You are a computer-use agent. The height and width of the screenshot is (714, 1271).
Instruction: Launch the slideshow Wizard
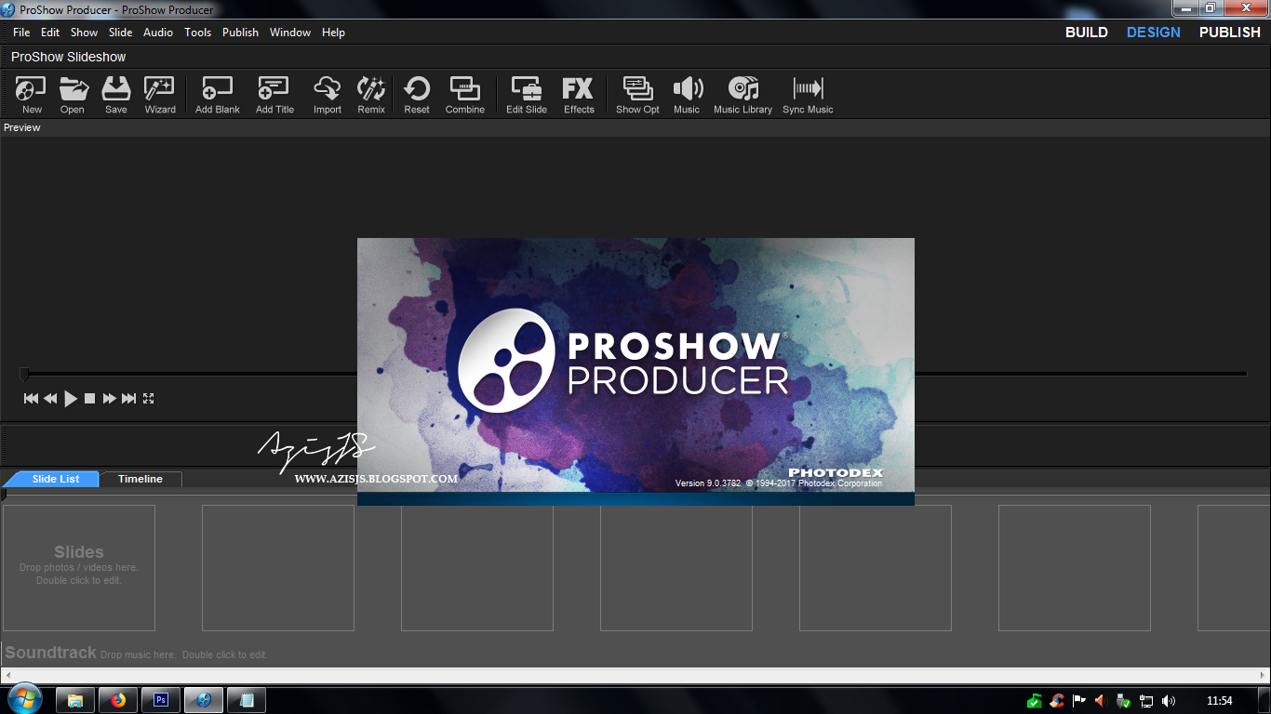pyautogui.click(x=159, y=93)
